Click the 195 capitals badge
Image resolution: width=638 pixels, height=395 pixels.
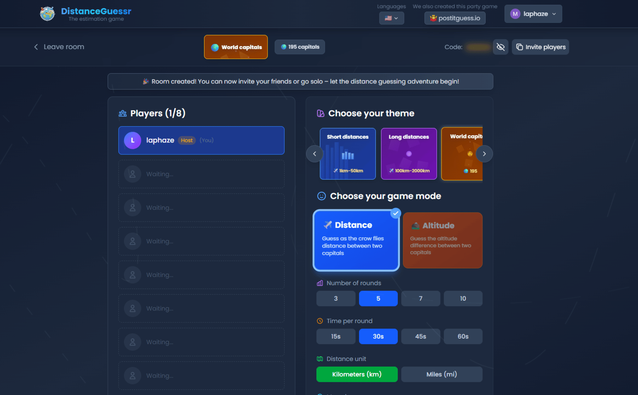[x=300, y=47]
